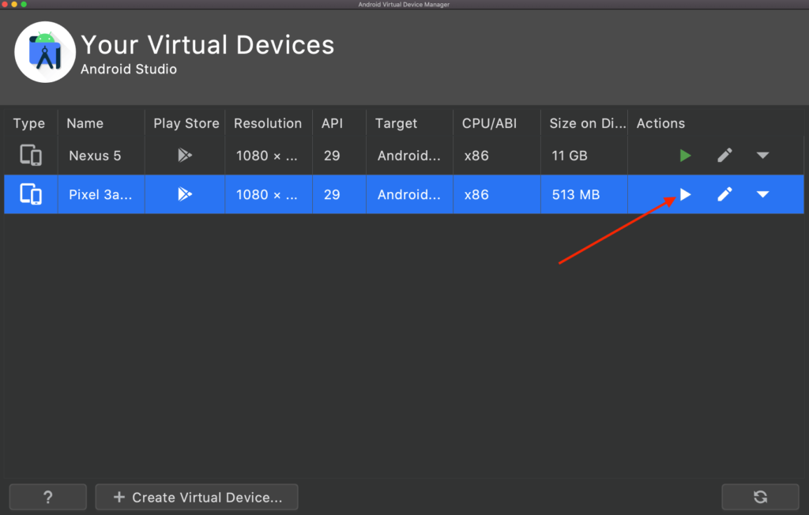Close the AVD Manager window
The height and width of the screenshot is (515, 809).
[x=6, y=4]
